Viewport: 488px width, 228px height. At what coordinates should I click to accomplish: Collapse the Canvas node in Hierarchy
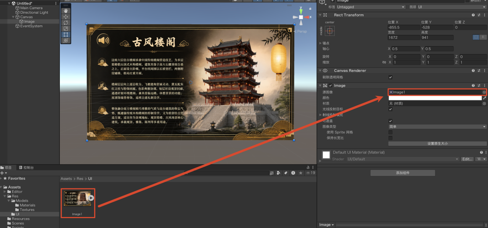[13, 17]
